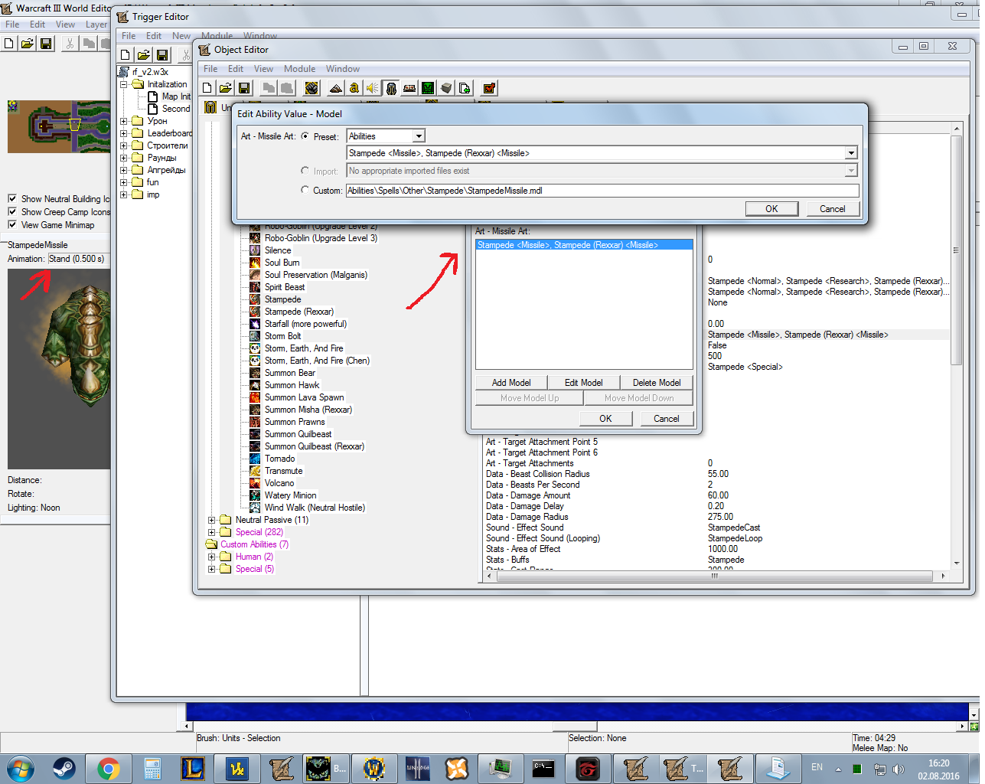Expand the Neutral Passive (11) tree folder
Image resolution: width=985 pixels, height=784 pixels.
212,520
